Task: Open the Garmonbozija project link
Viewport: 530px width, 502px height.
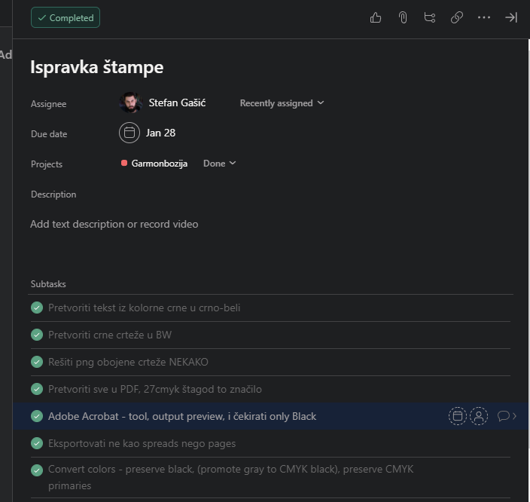Action: click(x=159, y=164)
